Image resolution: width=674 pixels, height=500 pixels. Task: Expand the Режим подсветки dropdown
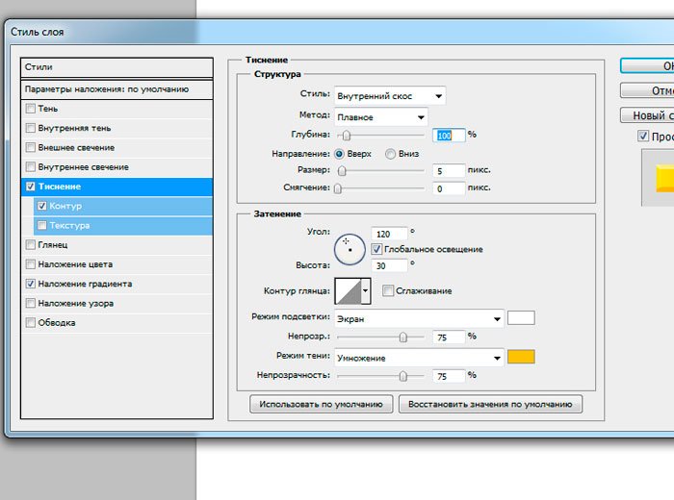(419, 318)
